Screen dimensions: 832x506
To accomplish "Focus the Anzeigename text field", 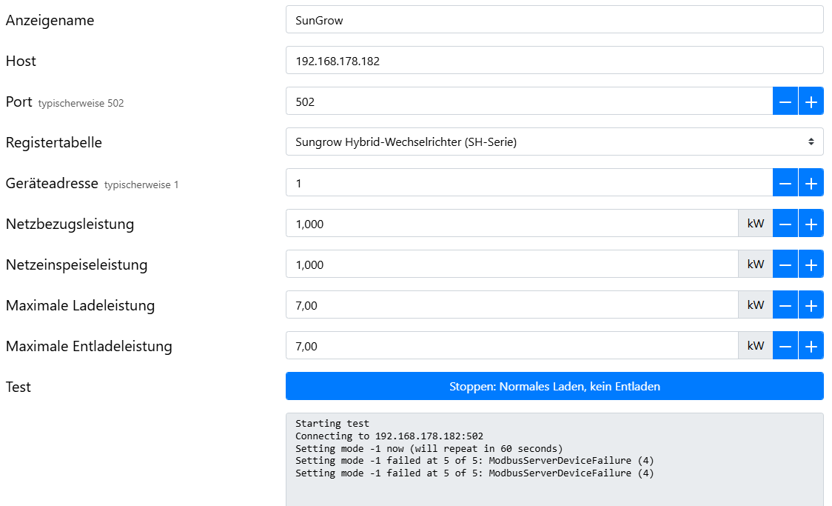I will (x=554, y=20).
